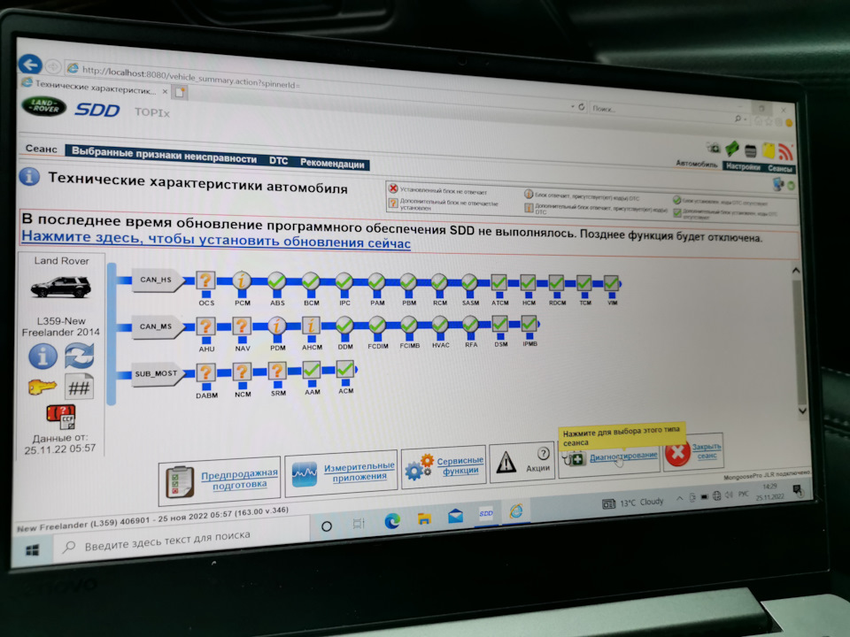Open the TCM module icon

(584, 283)
